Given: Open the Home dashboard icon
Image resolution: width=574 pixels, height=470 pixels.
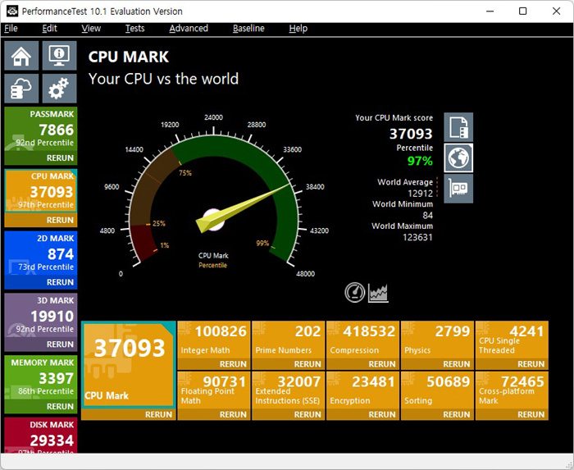Looking at the screenshot, I should (x=21, y=57).
